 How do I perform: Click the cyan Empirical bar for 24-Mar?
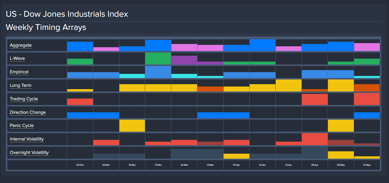tap(184, 76)
